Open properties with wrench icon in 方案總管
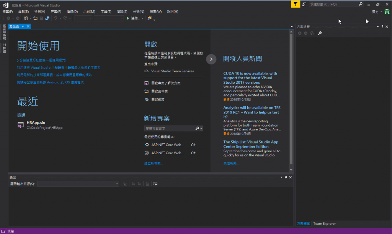392x234 pixels. coord(320,33)
